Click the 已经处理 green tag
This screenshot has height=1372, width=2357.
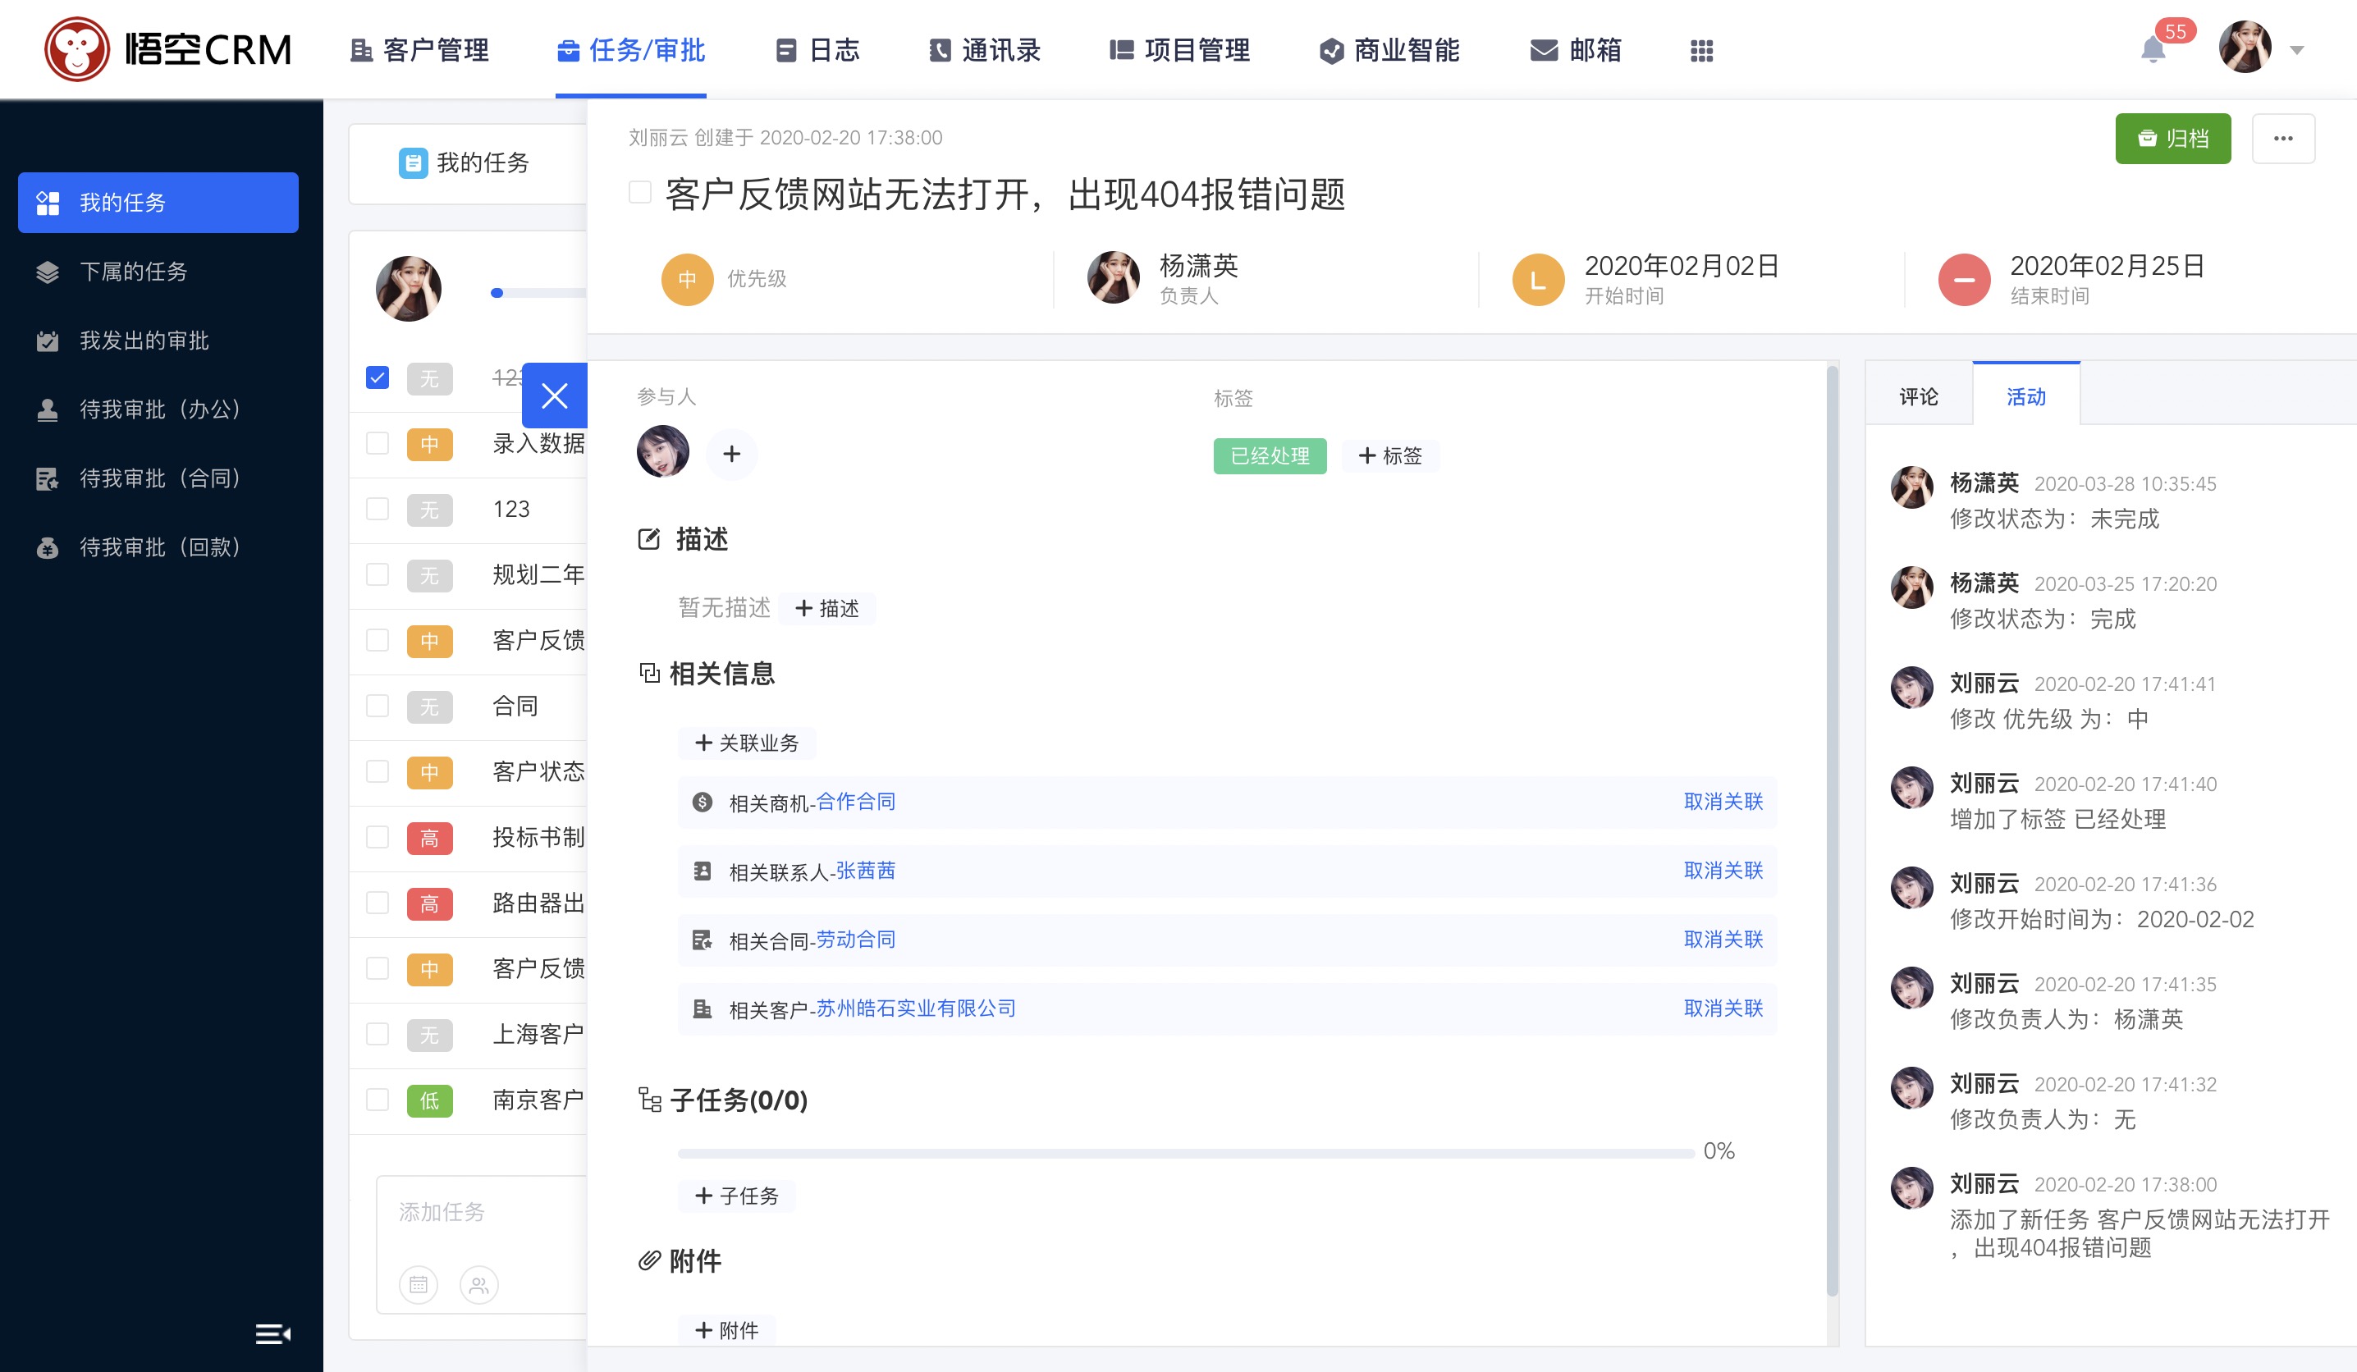click(1270, 455)
